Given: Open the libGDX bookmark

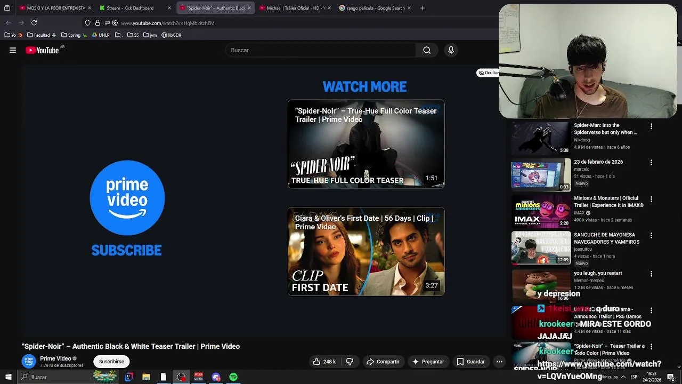Looking at the screenshot, I should pyautogui.click(x=172, y=35).
